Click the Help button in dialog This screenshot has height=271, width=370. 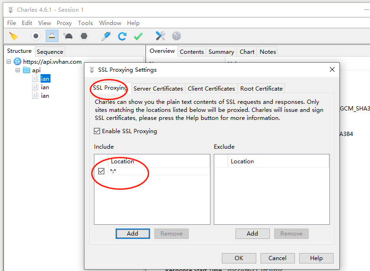pyautogui.click(x=316, y=258)
